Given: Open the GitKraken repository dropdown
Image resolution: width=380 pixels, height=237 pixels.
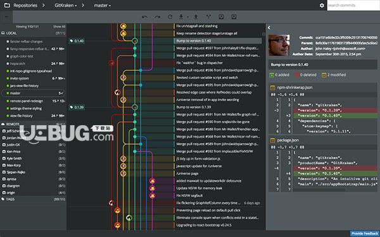Looking at the screenshot, I should coord(65,5).
